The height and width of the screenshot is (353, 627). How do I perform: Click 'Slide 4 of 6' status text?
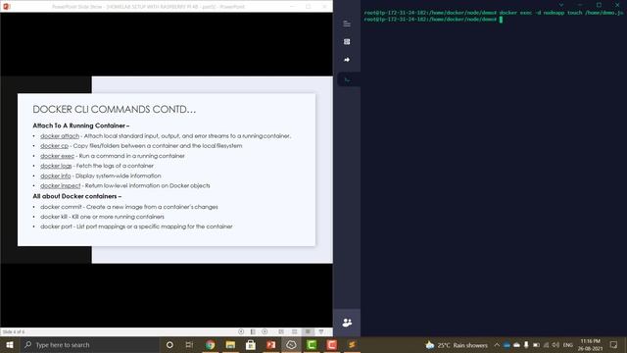tap(13, 331)
